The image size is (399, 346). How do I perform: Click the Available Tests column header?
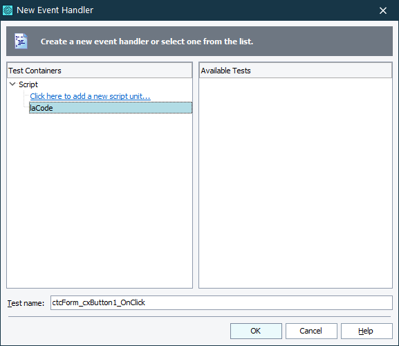[295, 71]
